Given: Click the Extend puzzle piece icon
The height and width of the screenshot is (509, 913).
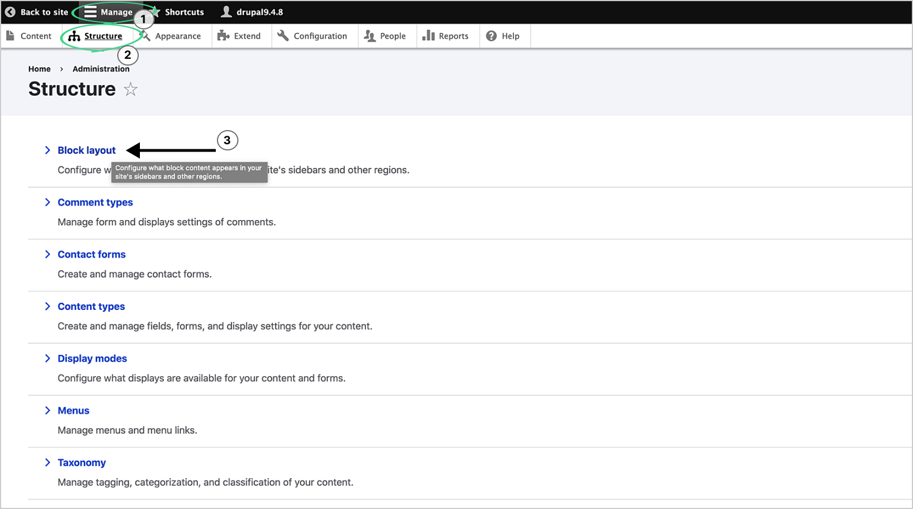Looking at the screenshot, I should pyautogui.click(x=223, y=36).
